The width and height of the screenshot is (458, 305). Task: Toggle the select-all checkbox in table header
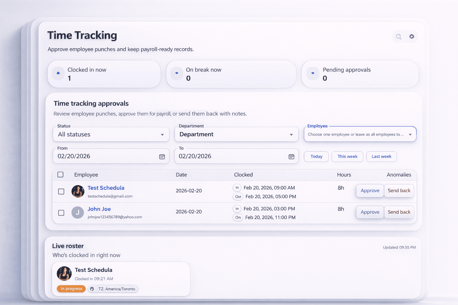[x=61, y=175]
